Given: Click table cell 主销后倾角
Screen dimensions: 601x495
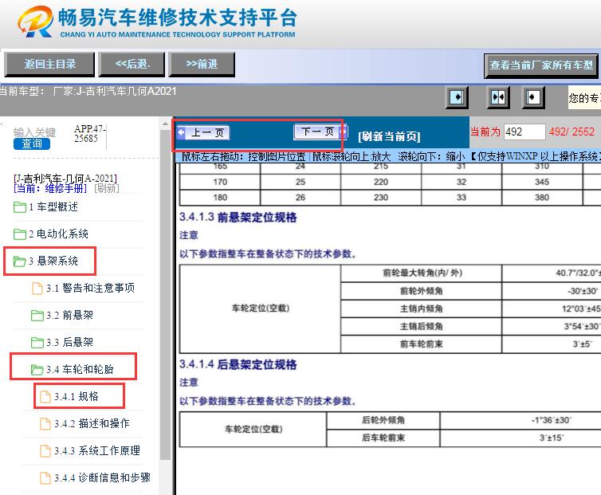Looking at the screenshot, I should point(422,326).
